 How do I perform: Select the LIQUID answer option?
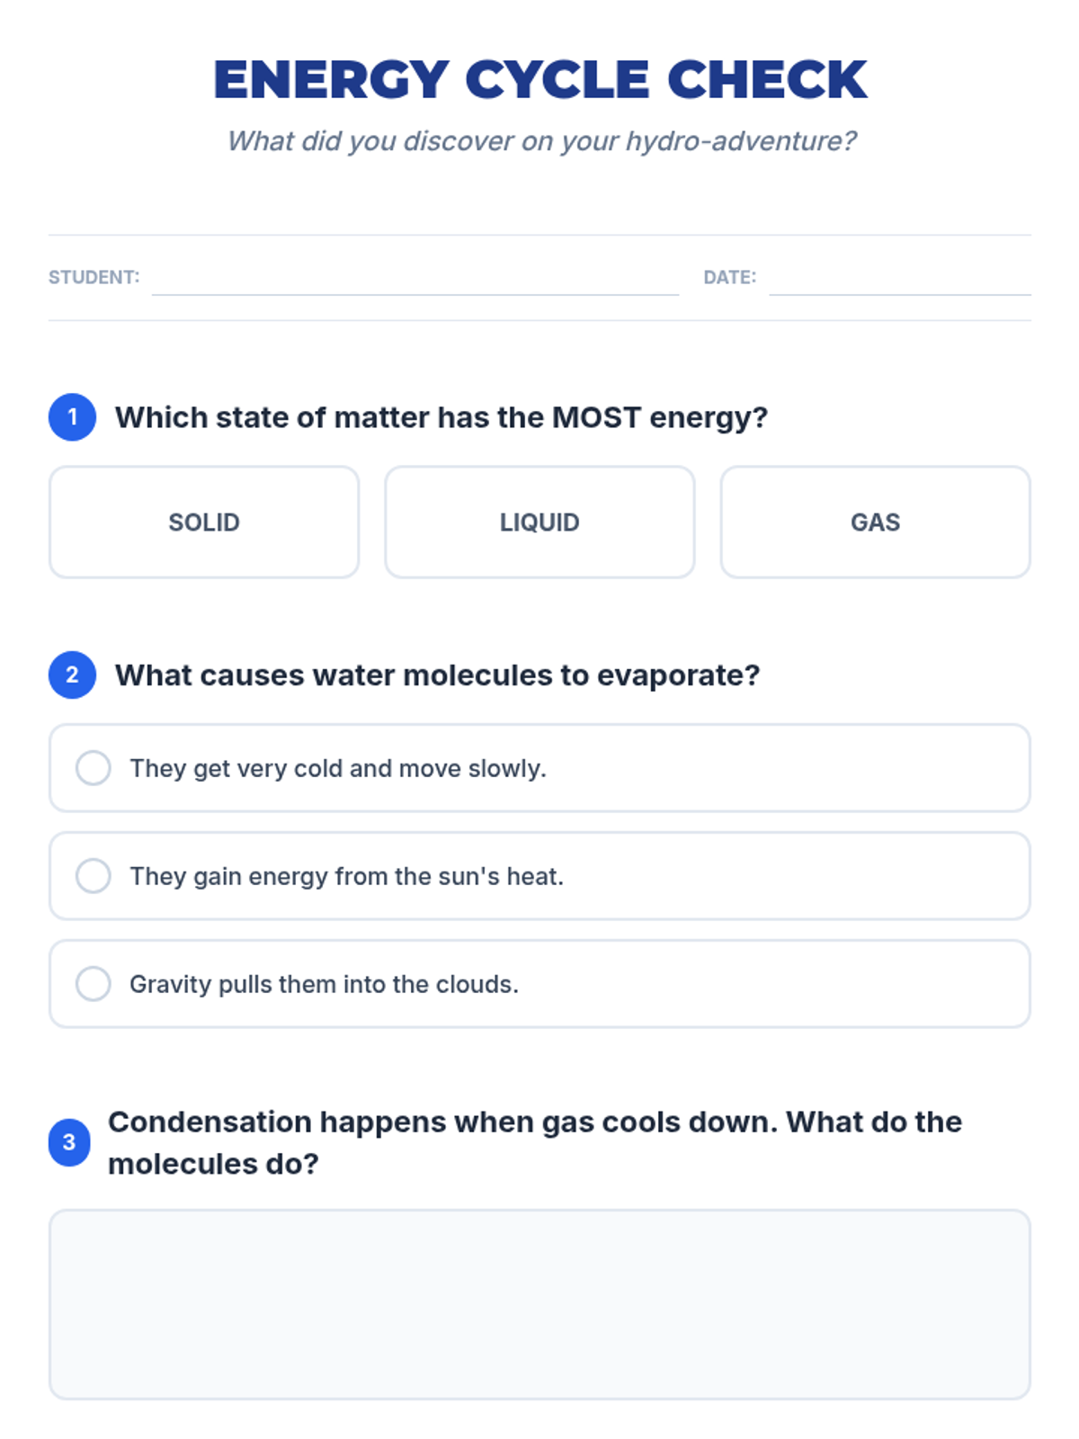pyautogui.click(x=539, y=522)
